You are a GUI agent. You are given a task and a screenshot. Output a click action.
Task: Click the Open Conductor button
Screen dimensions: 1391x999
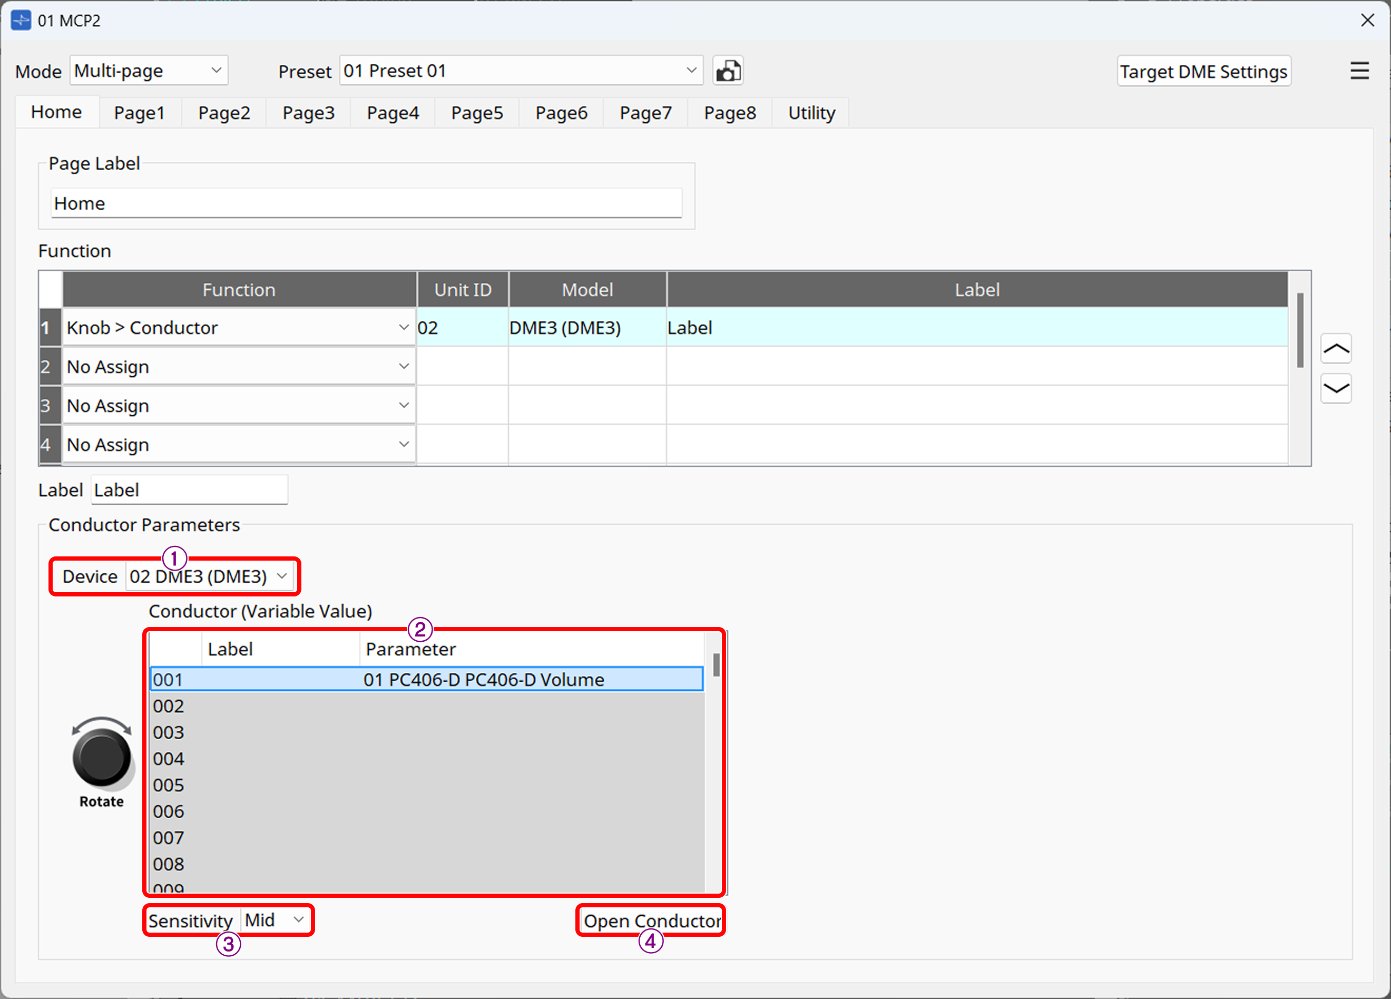point(651,920)
